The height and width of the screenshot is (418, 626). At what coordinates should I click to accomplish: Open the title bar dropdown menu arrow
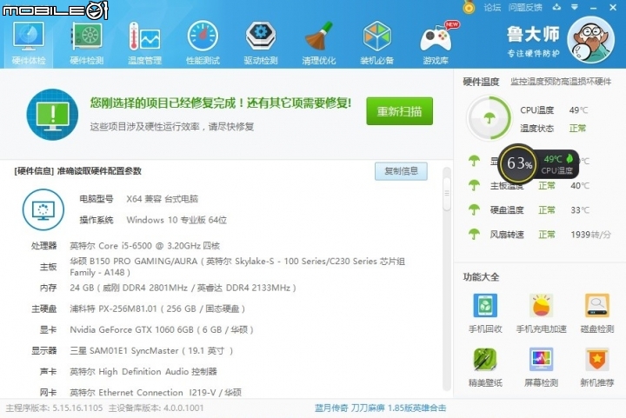(x=575, y=7)
